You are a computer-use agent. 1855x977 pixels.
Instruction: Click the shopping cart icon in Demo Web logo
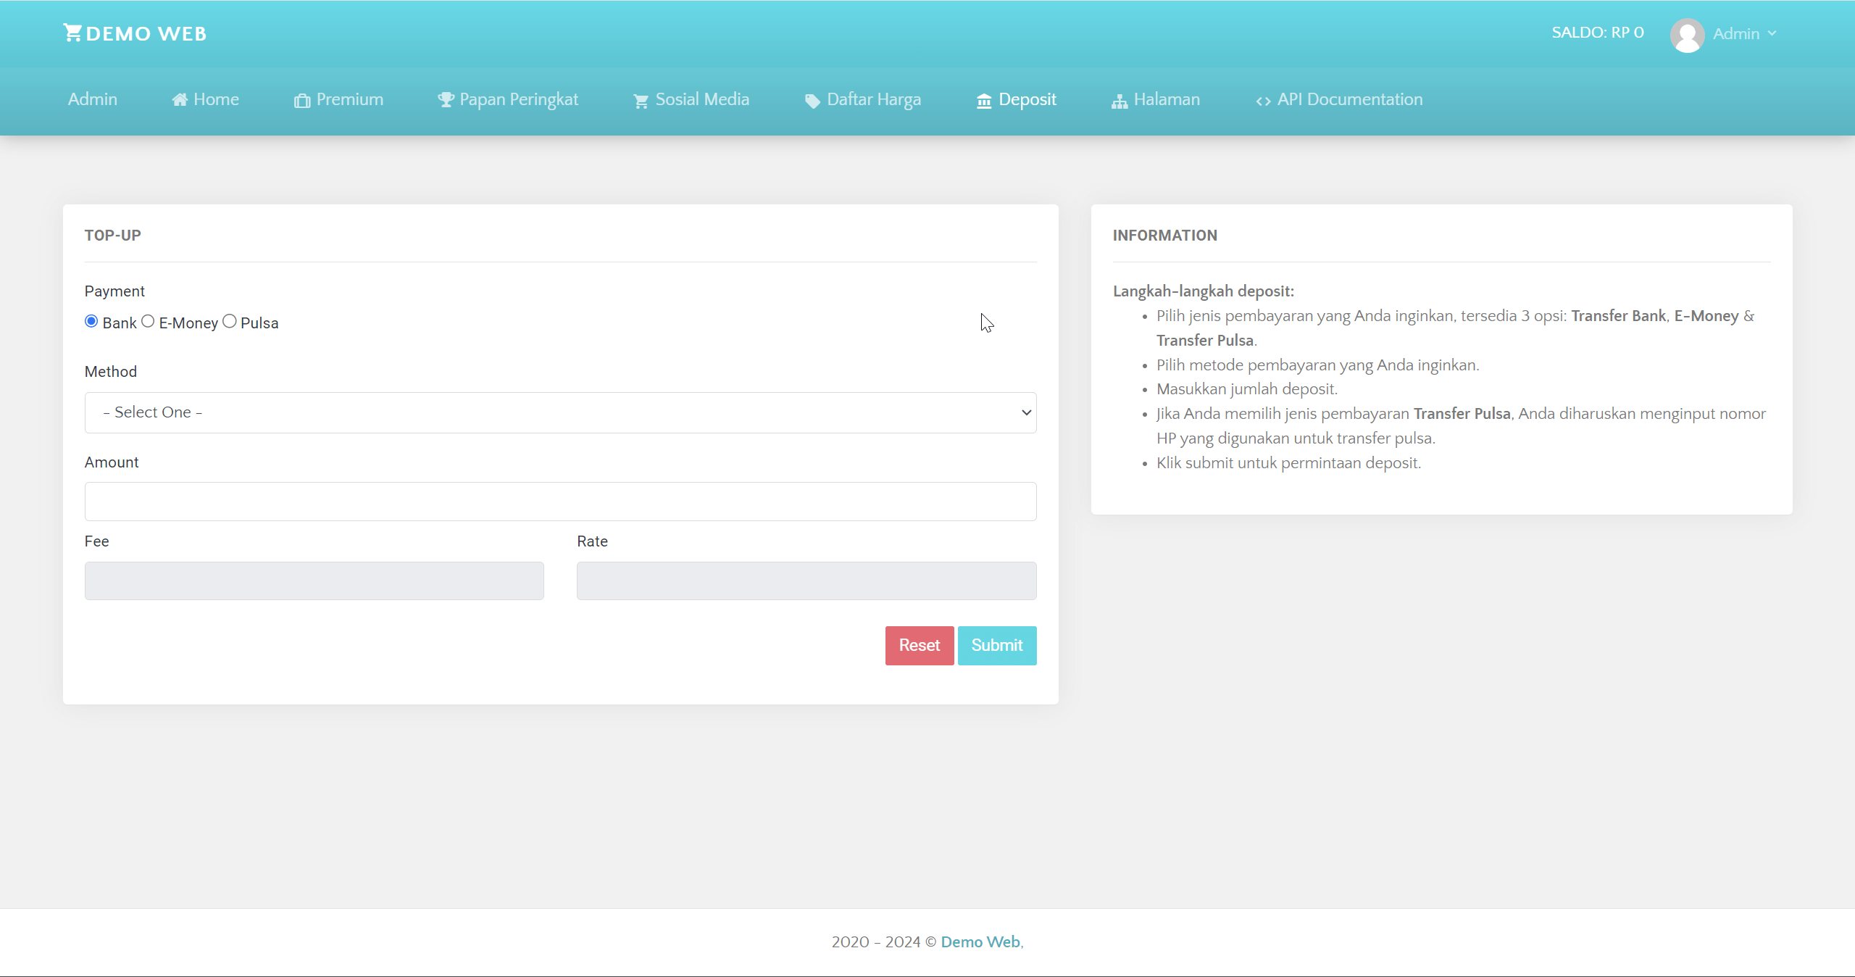(x=72, y=32)
